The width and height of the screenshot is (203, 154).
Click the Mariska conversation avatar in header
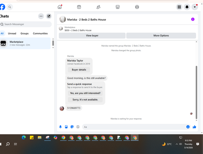point(63,19)
